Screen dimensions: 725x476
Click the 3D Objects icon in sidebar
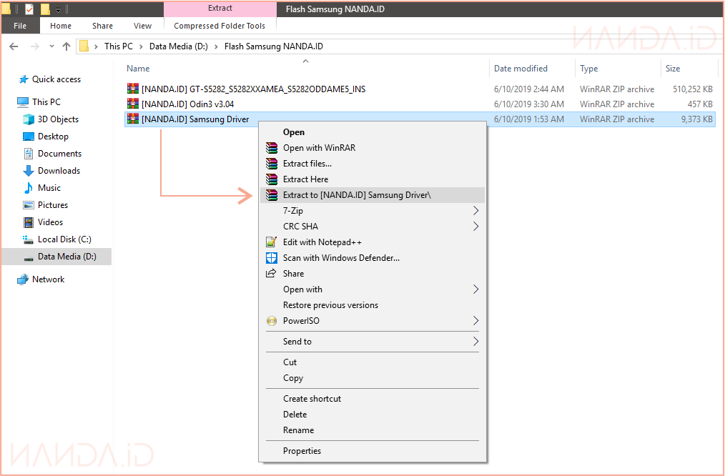pyautogui.click(x=29, y=119)
